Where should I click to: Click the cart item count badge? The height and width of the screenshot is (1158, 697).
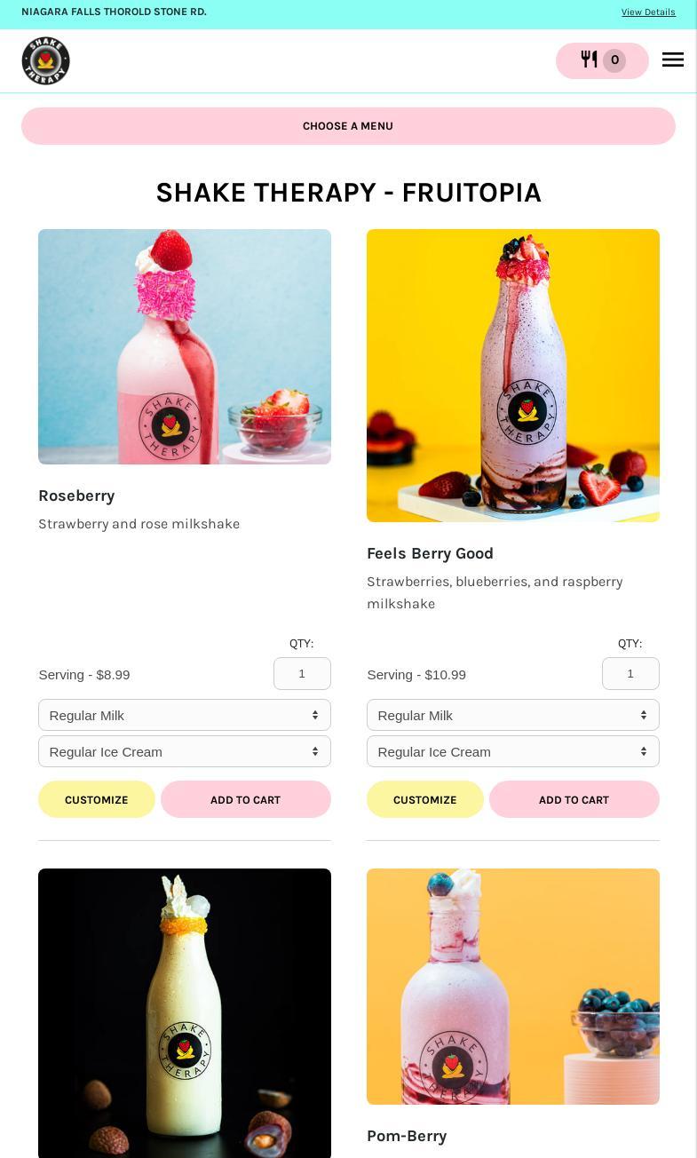(x=614, y=60)
